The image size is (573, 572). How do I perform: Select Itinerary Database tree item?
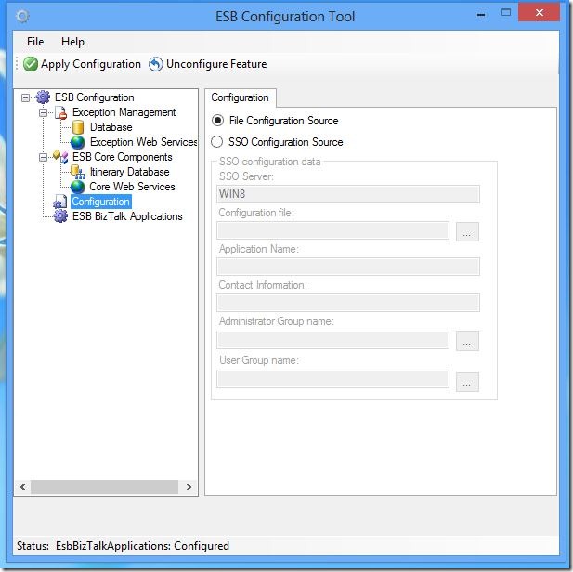coord(129,172)
